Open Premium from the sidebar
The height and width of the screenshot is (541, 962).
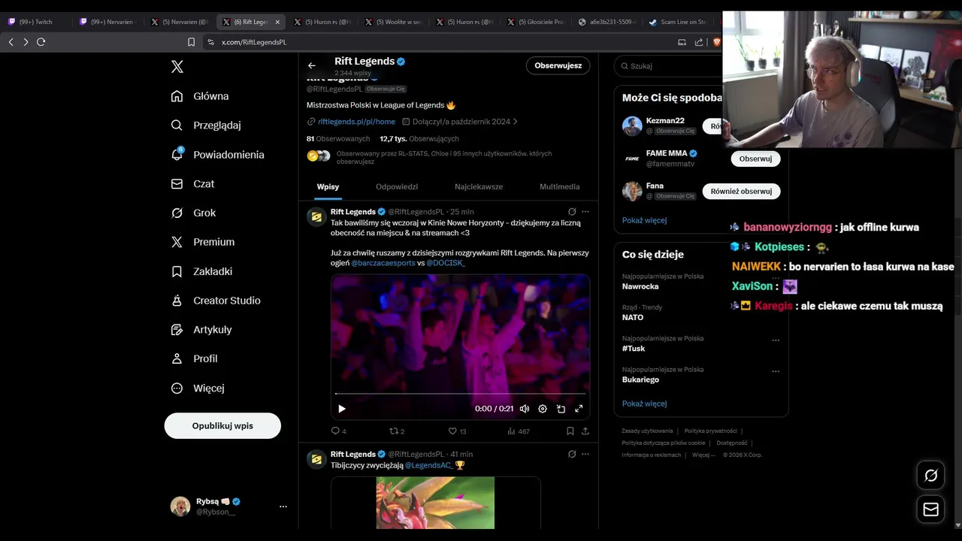click(202, 242)
